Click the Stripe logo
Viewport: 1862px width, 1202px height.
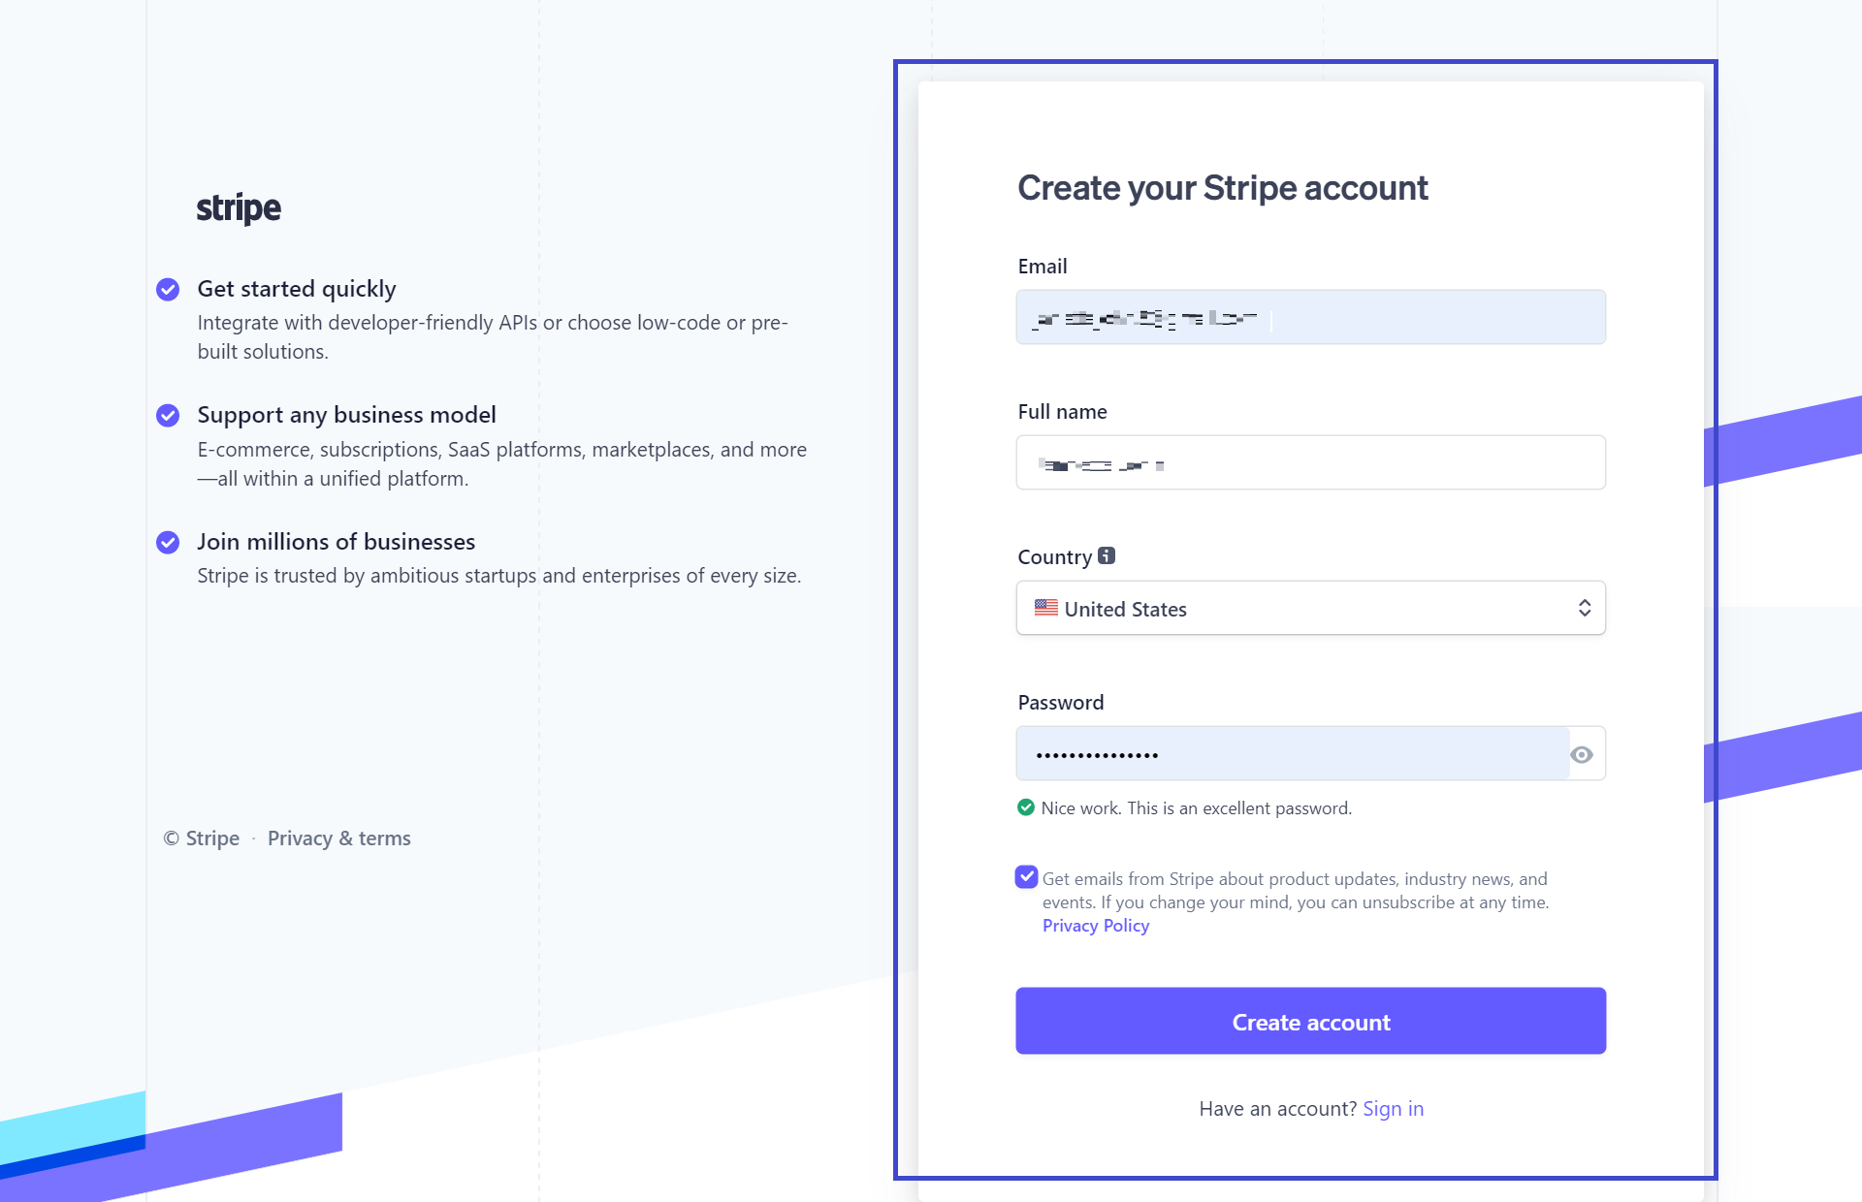tap(239, 206)
